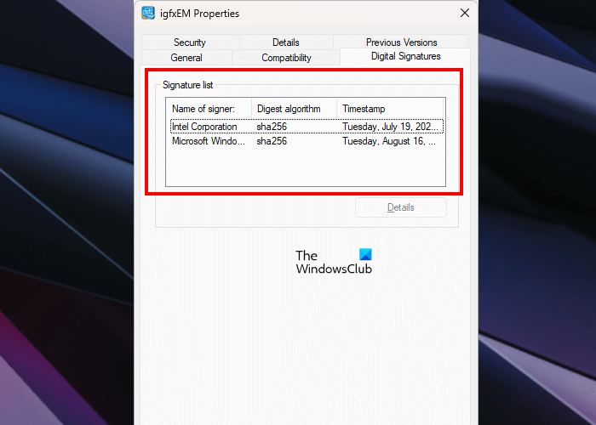Select the Intel Corporation signature row
The image size is (596, 425).
coord(307,127)
